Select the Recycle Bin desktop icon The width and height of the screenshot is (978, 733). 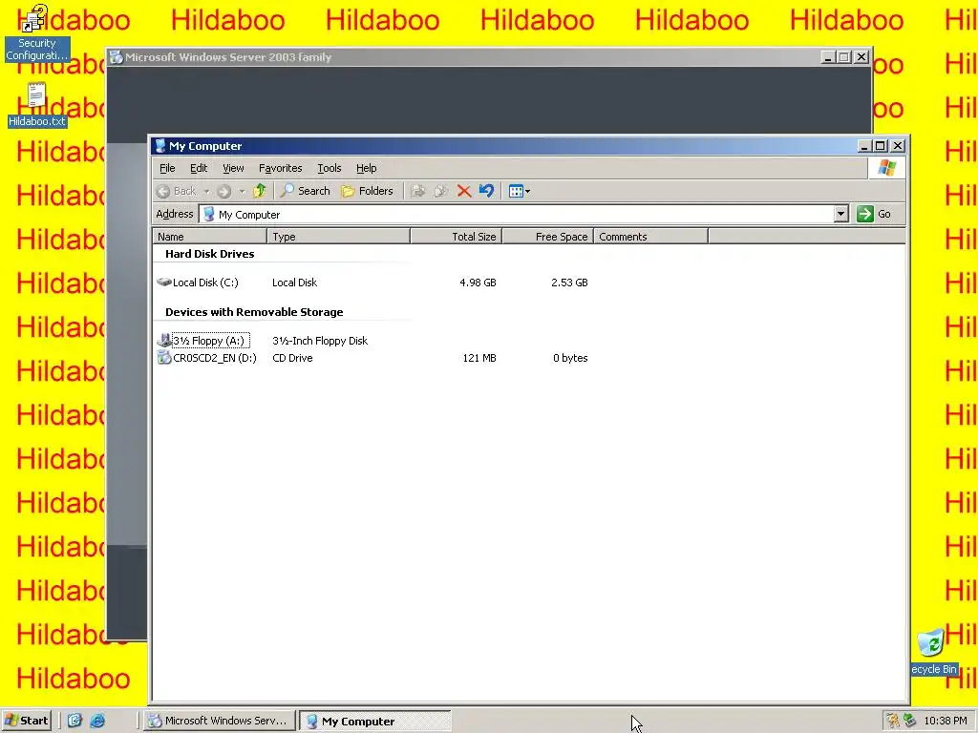tap(933, 652)
